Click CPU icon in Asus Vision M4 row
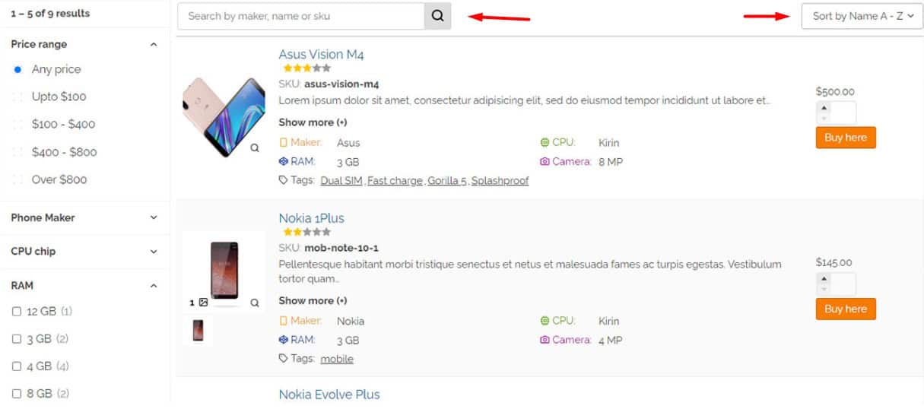924x409 pixels. point(545,142)
